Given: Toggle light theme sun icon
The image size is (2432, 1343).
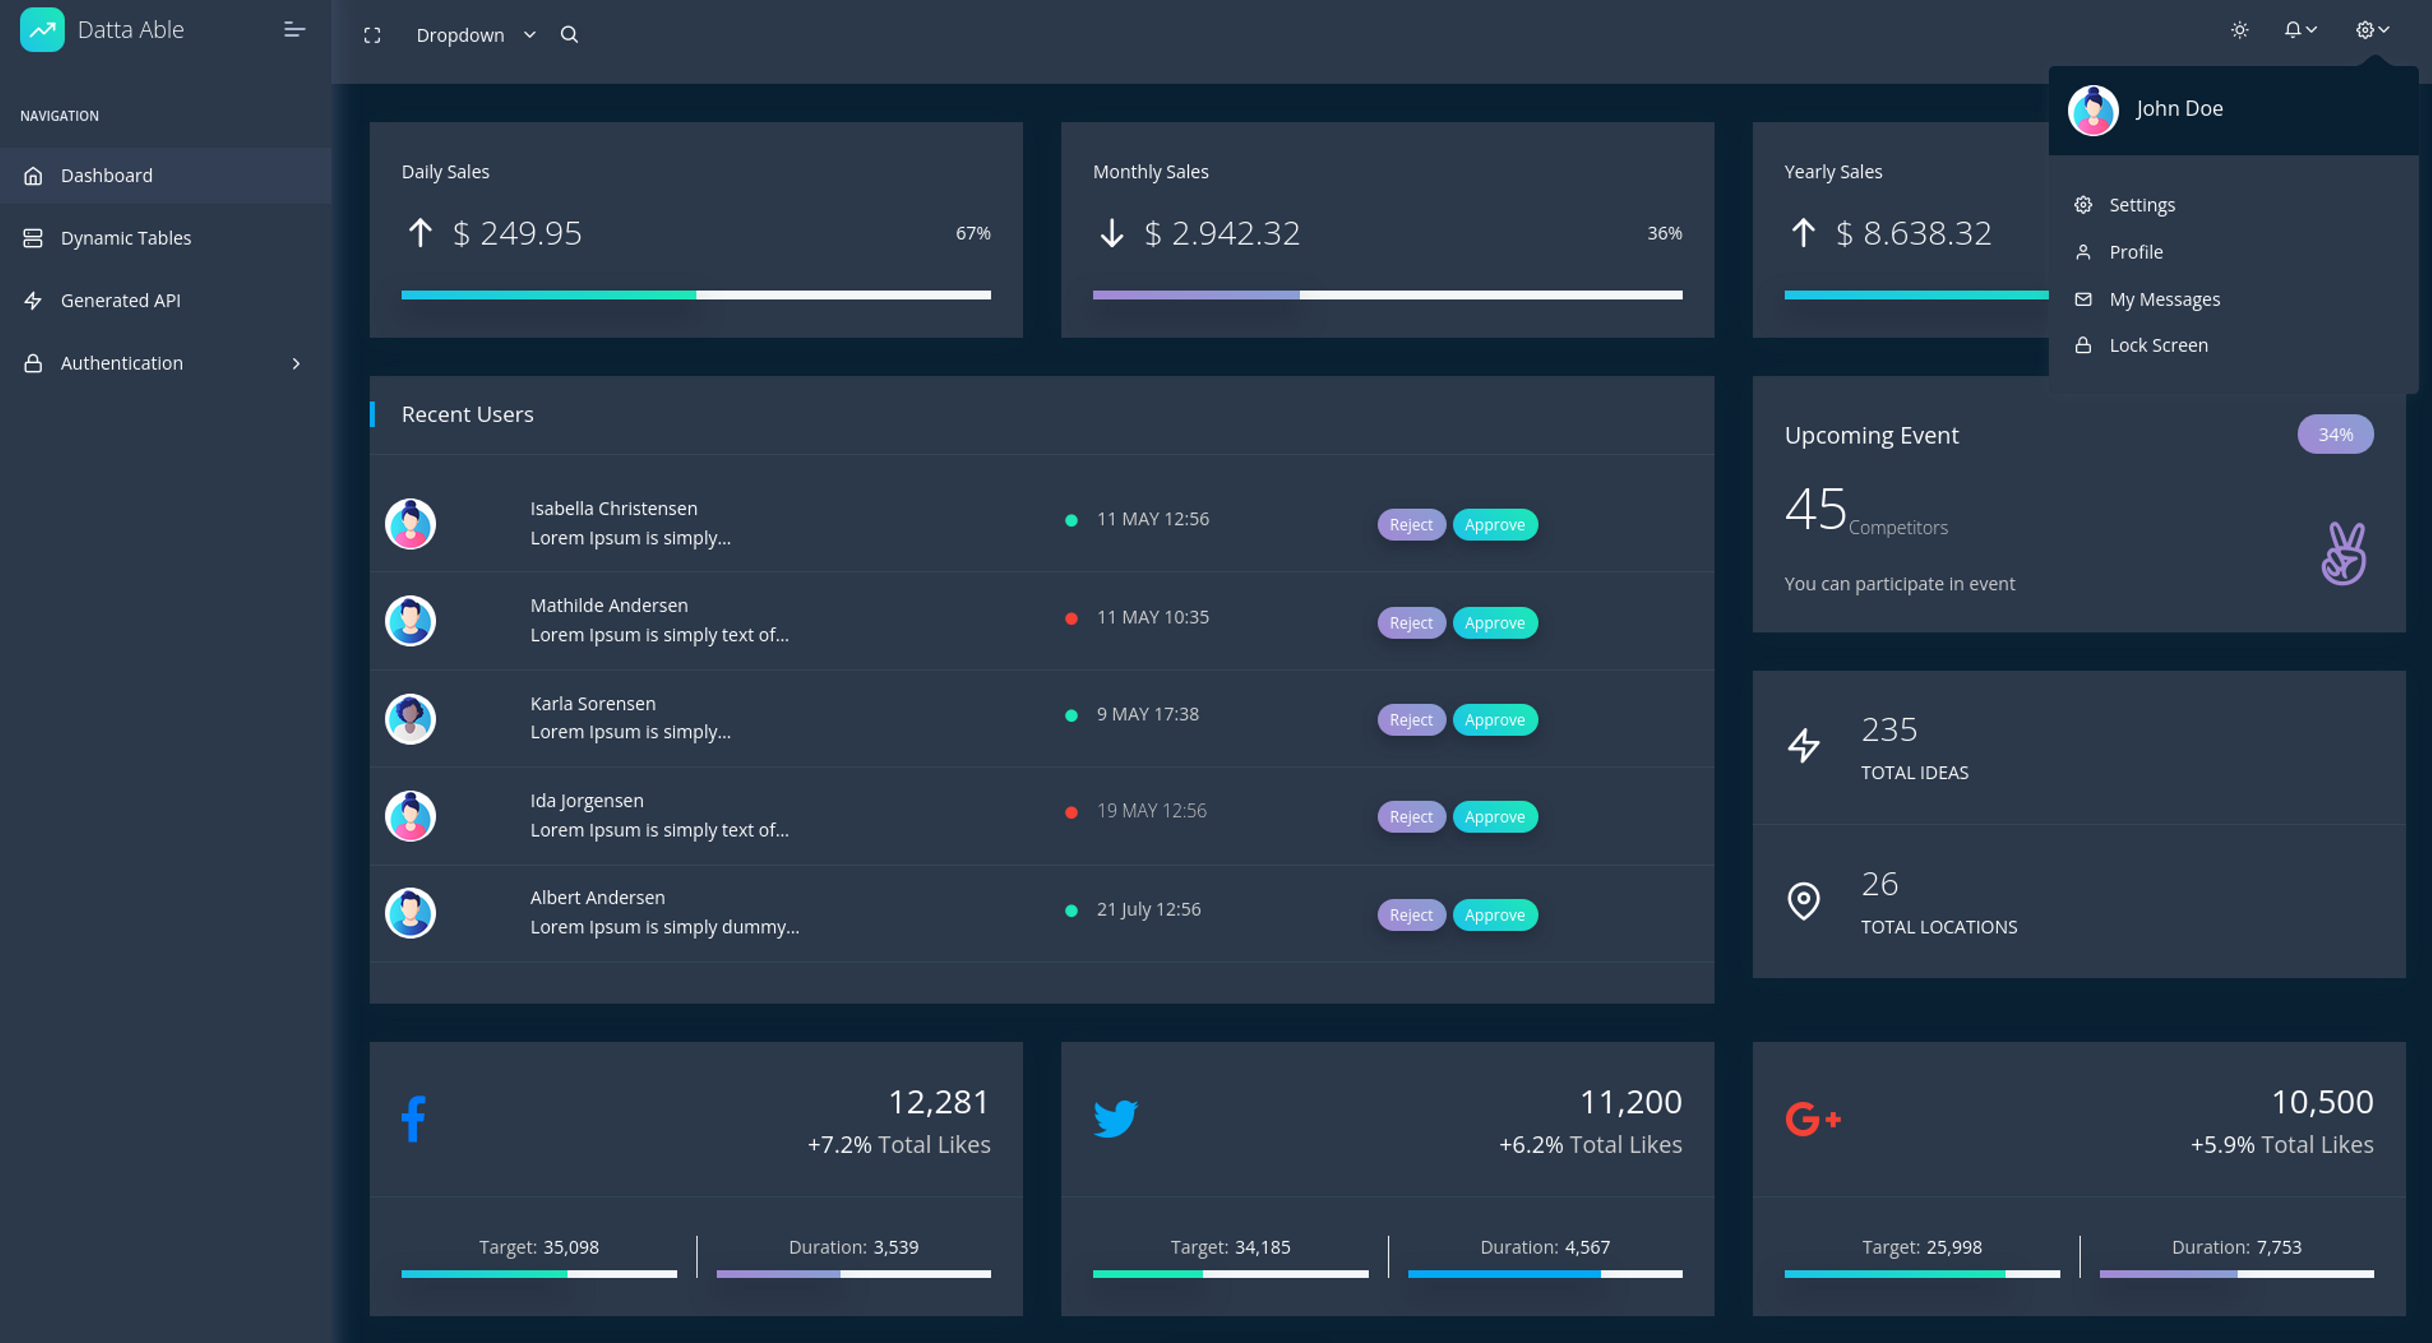Looking at the screenshot, I should click(x=2239, y=30).
